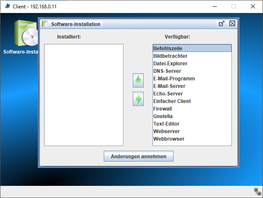Apply changes with Änderungen annehmen

(139, 156)
